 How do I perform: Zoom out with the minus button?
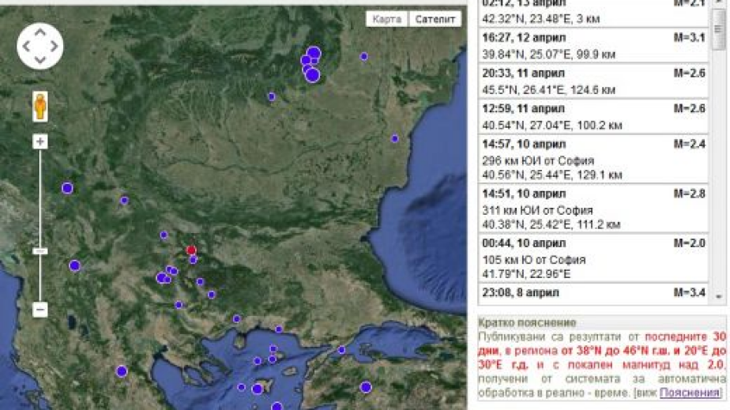[40, 310]
